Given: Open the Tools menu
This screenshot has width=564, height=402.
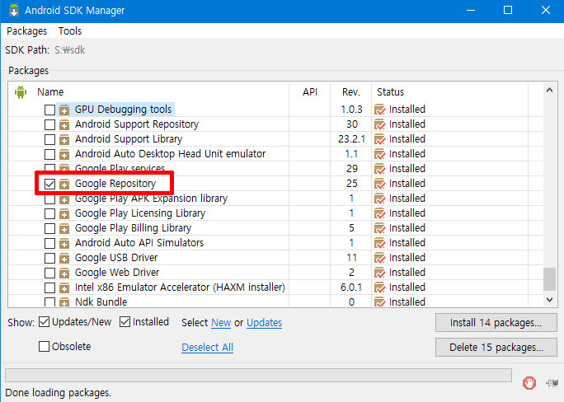Looking at the screenshot, I should pyautogui.click(x=70, y=31).
